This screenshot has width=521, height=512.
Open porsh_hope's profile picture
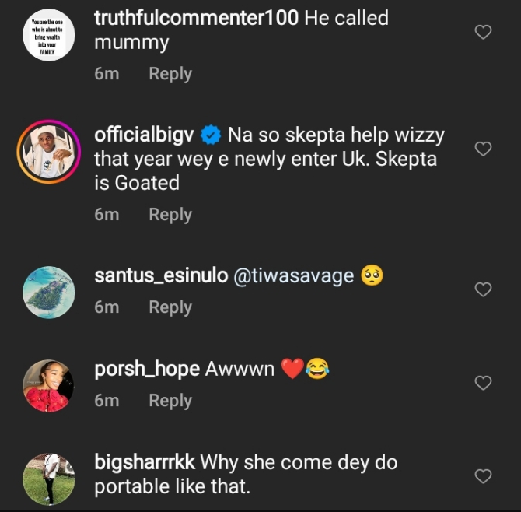tap(49, 384)
